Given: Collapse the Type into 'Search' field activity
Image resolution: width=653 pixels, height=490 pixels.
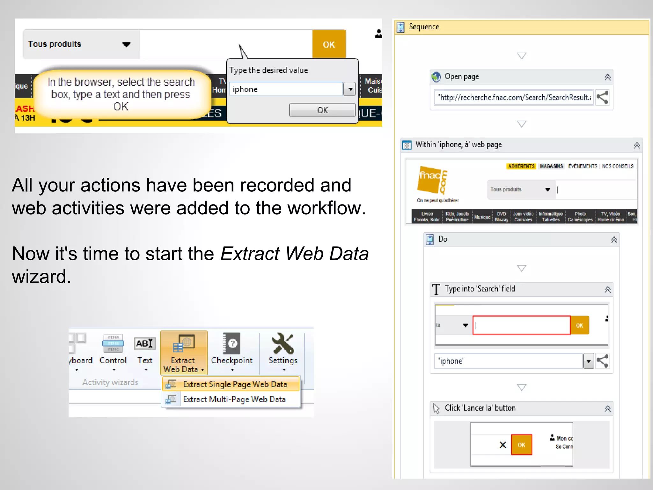Looking at the screenshot, I should 607,289.
